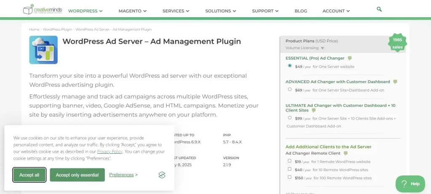Select the $99 ULTIMATE plan radio button

290,118
